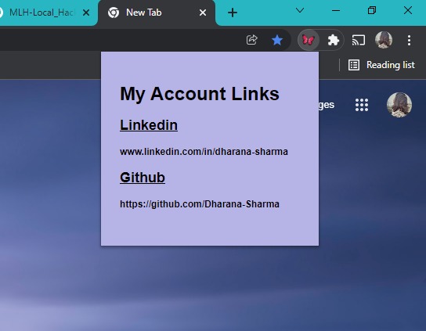Close the New Tab tab
The image size is (426, 331).
203,13
